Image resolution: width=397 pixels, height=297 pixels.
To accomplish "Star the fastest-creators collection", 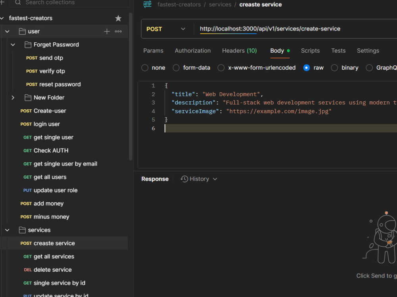I will [118, 18].
